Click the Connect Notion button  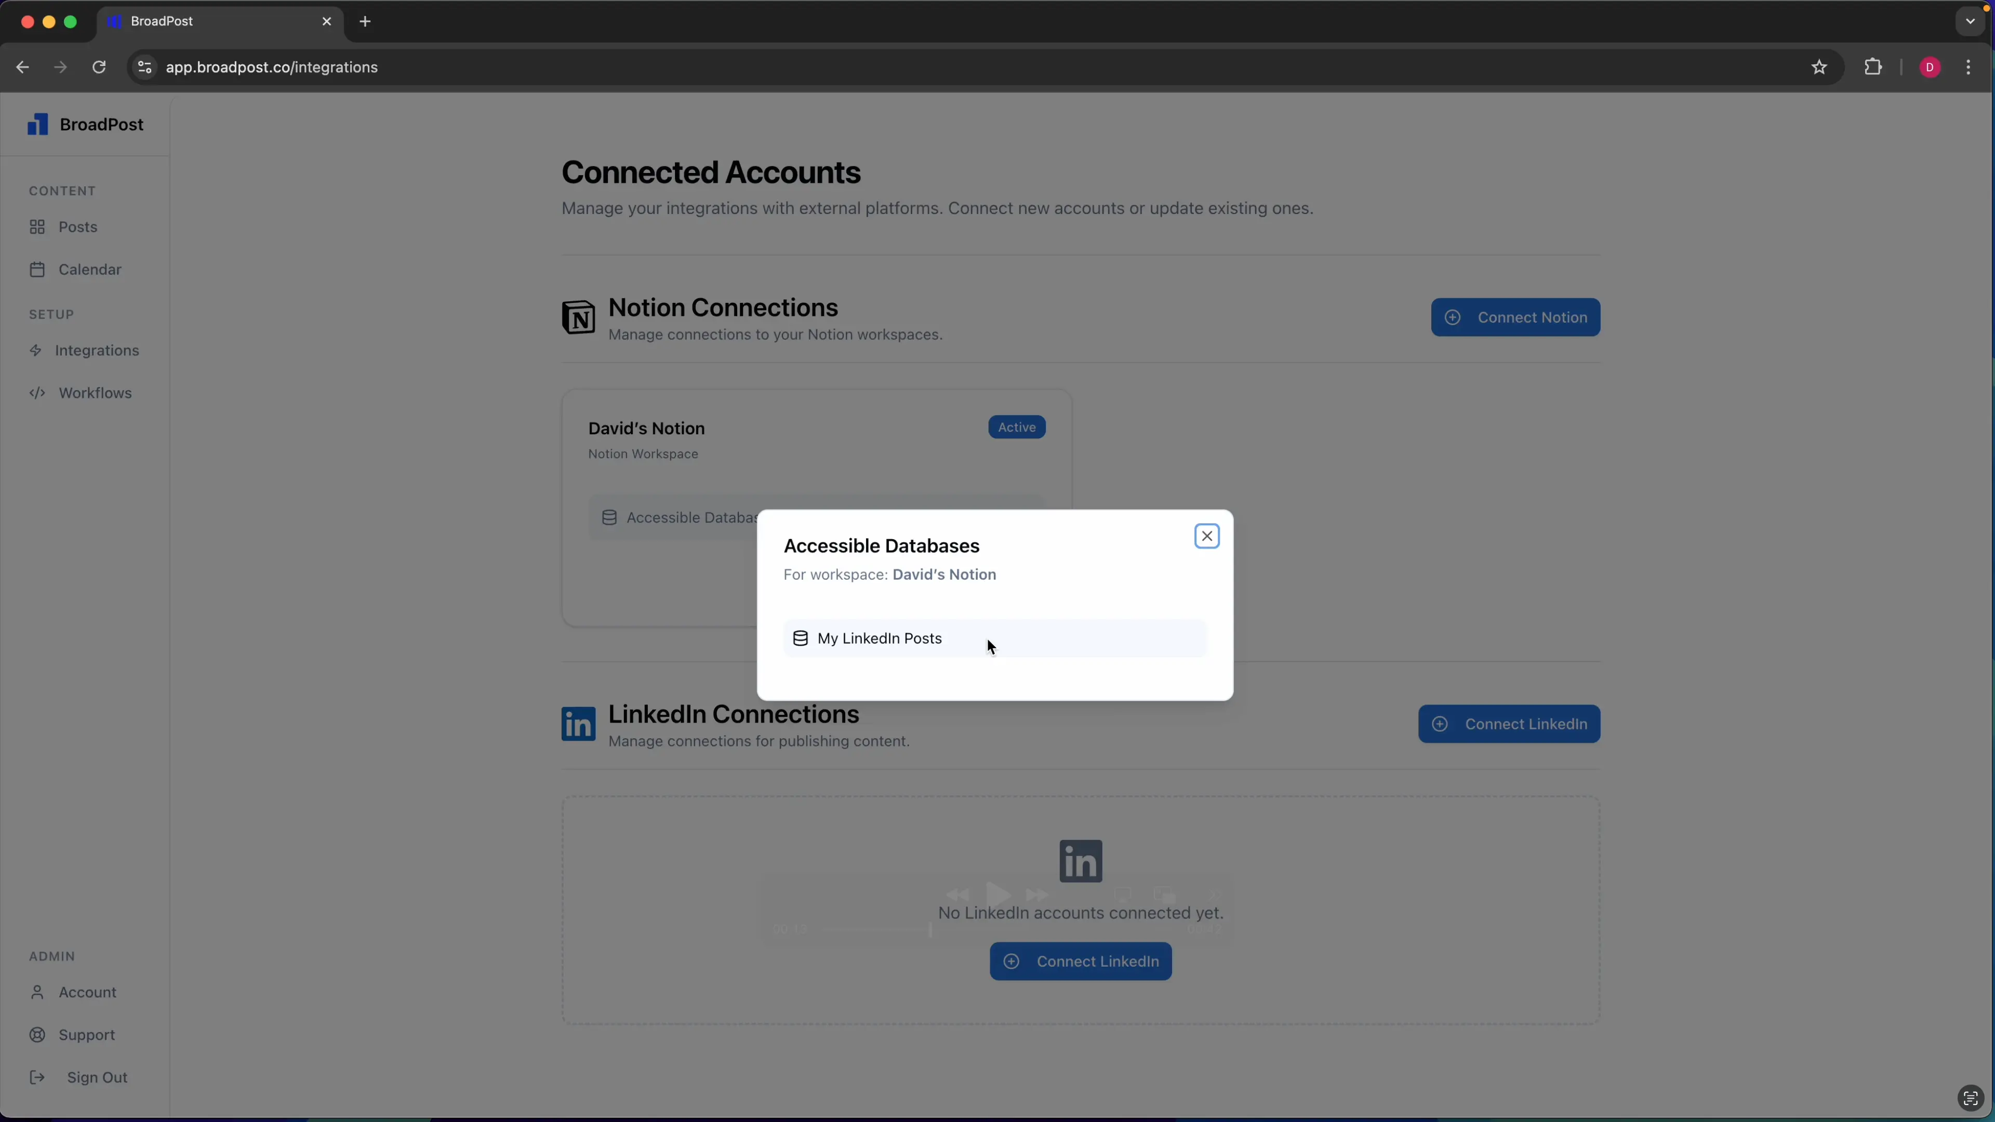(1515, 317)
